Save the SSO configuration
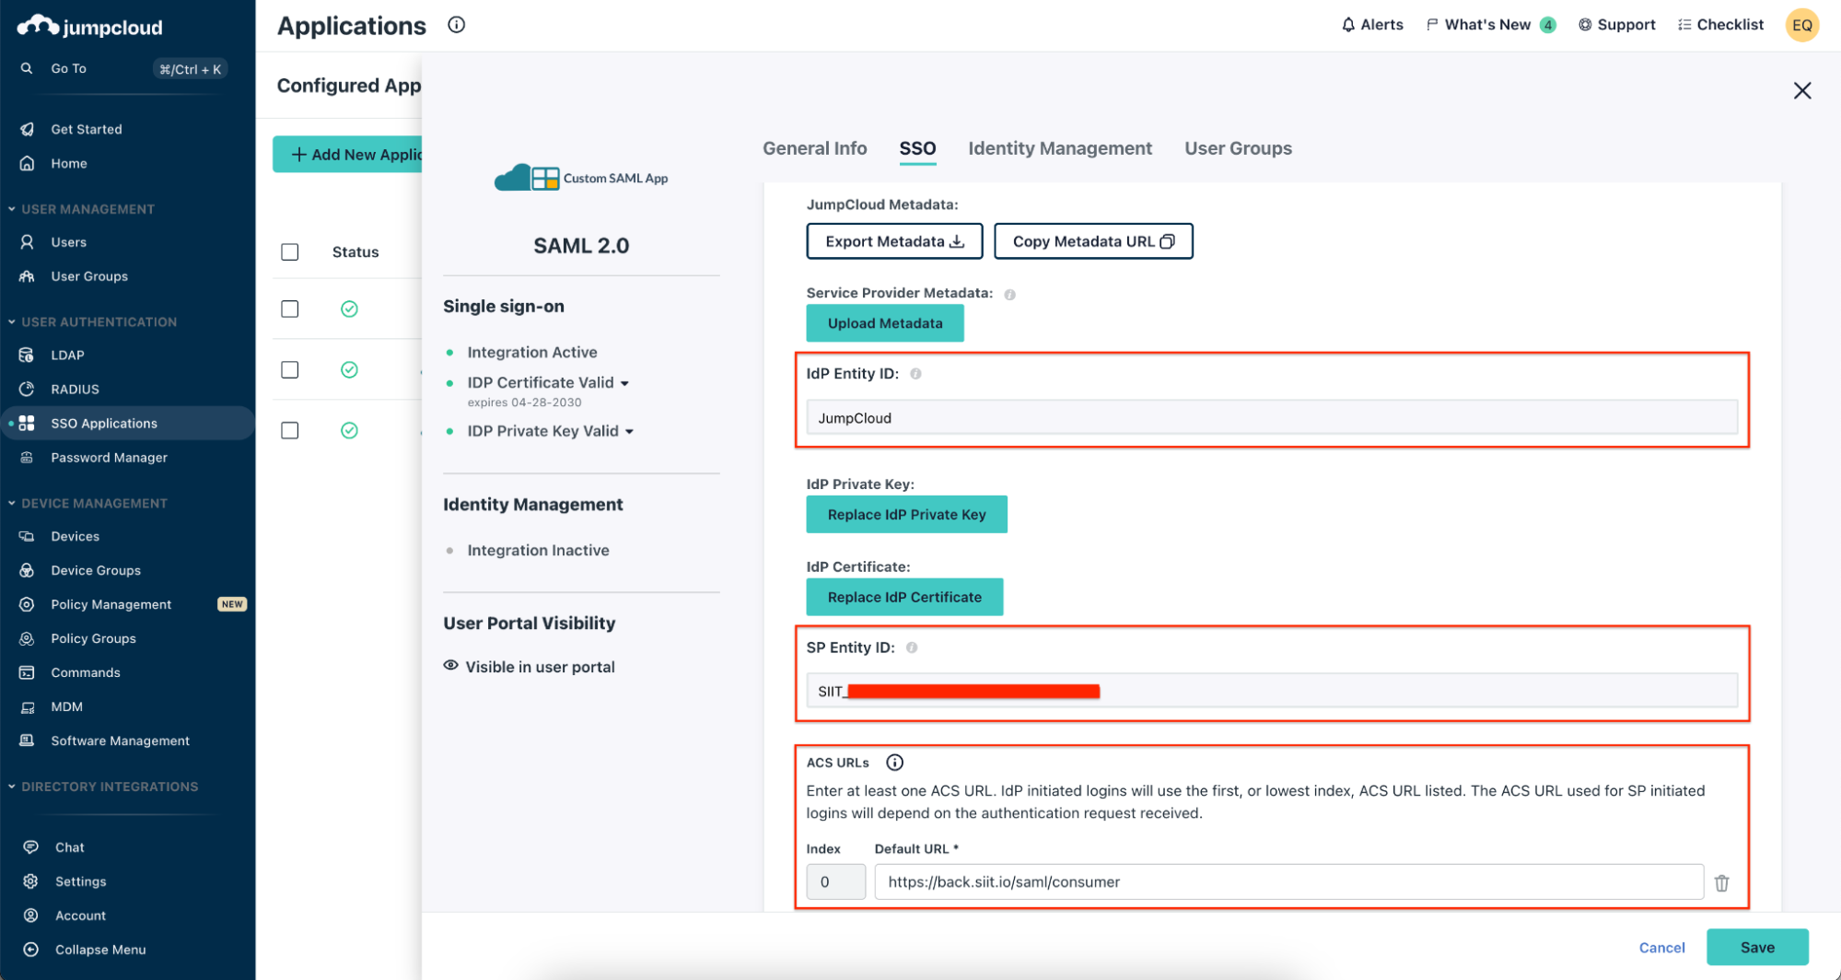This screenshot has width=1841, height=980. [1757, 948]
